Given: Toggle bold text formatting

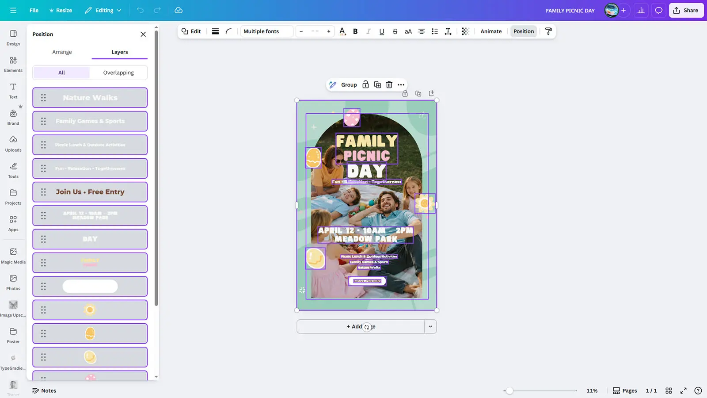Looking at the screenshot, I should [355, 31].
